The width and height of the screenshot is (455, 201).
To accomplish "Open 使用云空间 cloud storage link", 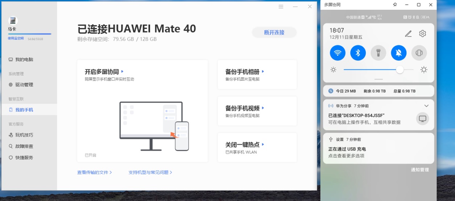I will pyautogui.click(x=16, y=38).
